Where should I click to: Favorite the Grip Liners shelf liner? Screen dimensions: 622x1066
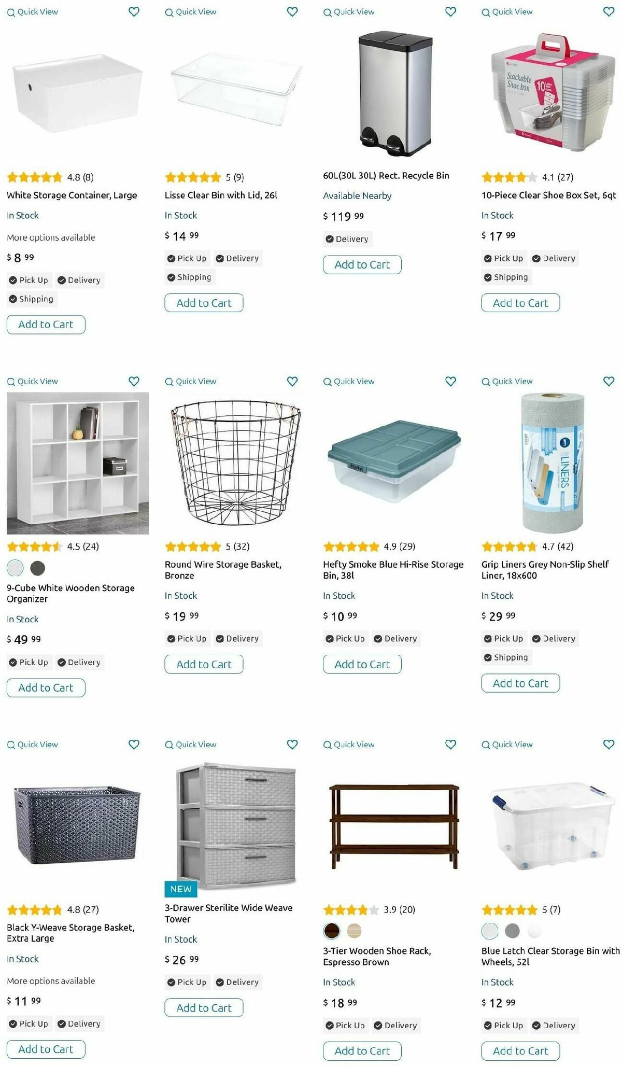609,382
